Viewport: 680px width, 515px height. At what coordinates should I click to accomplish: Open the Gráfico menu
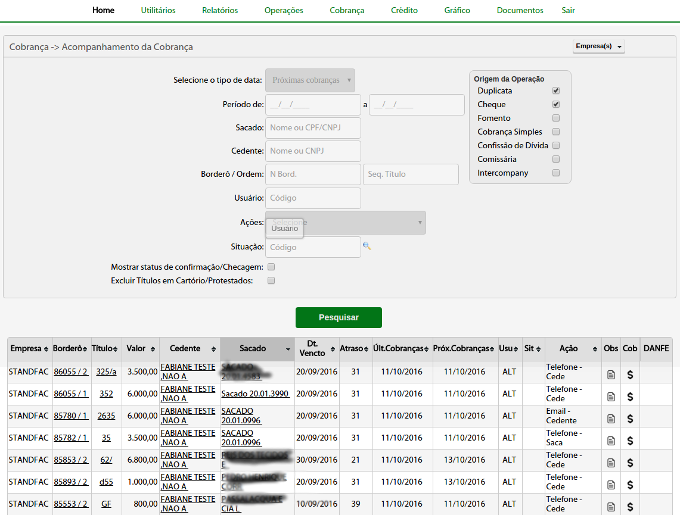tap(457, 10)
